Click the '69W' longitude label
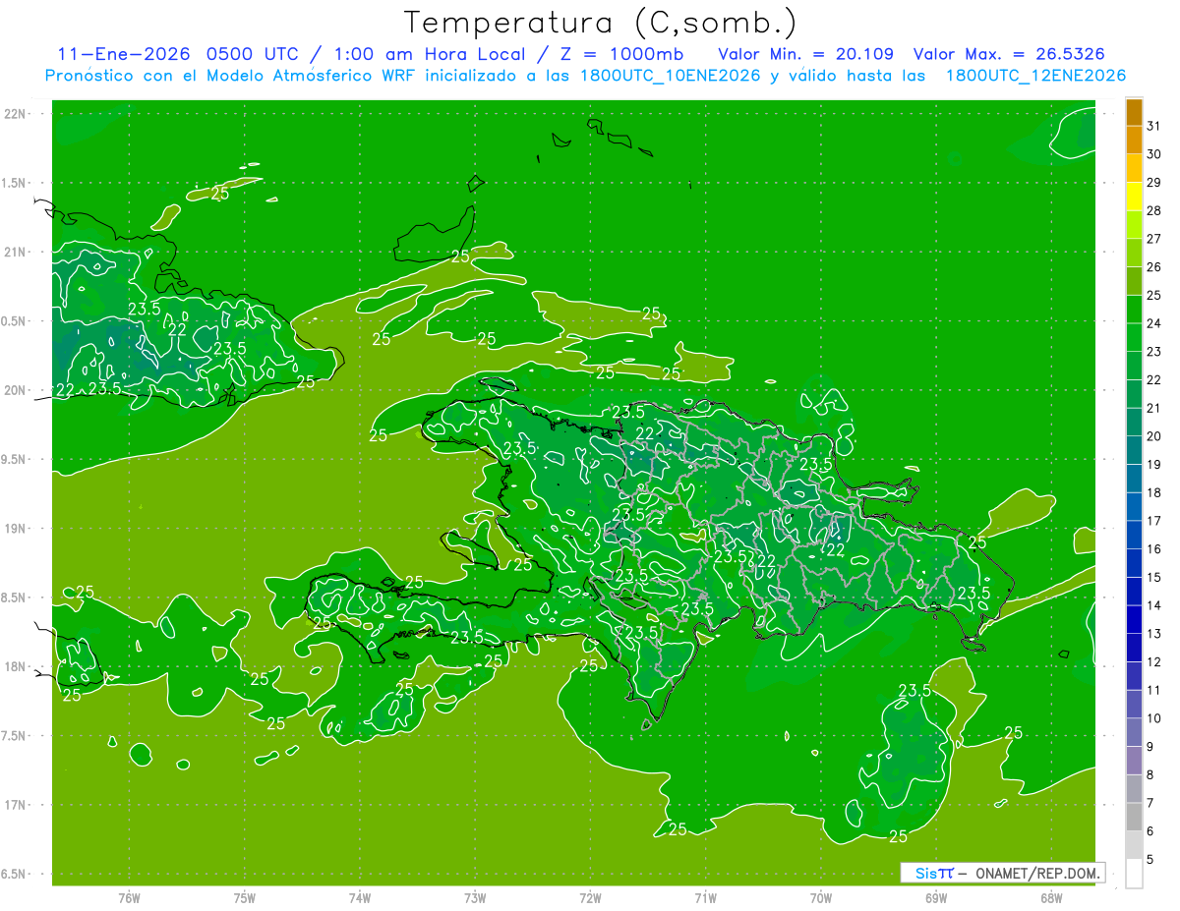1180x911 pixels. click(936, 898)
